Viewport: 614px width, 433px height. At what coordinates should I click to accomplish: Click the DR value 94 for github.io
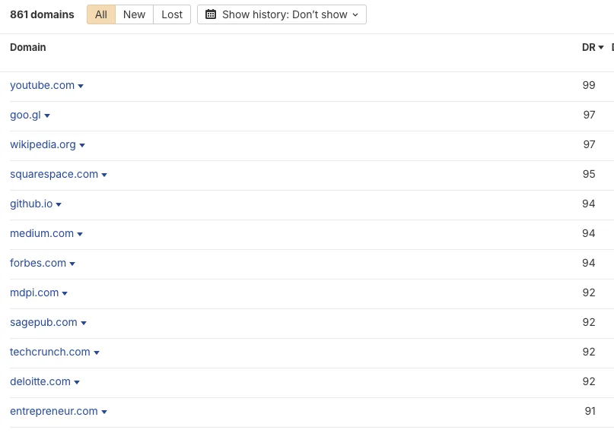pos(589,204)
